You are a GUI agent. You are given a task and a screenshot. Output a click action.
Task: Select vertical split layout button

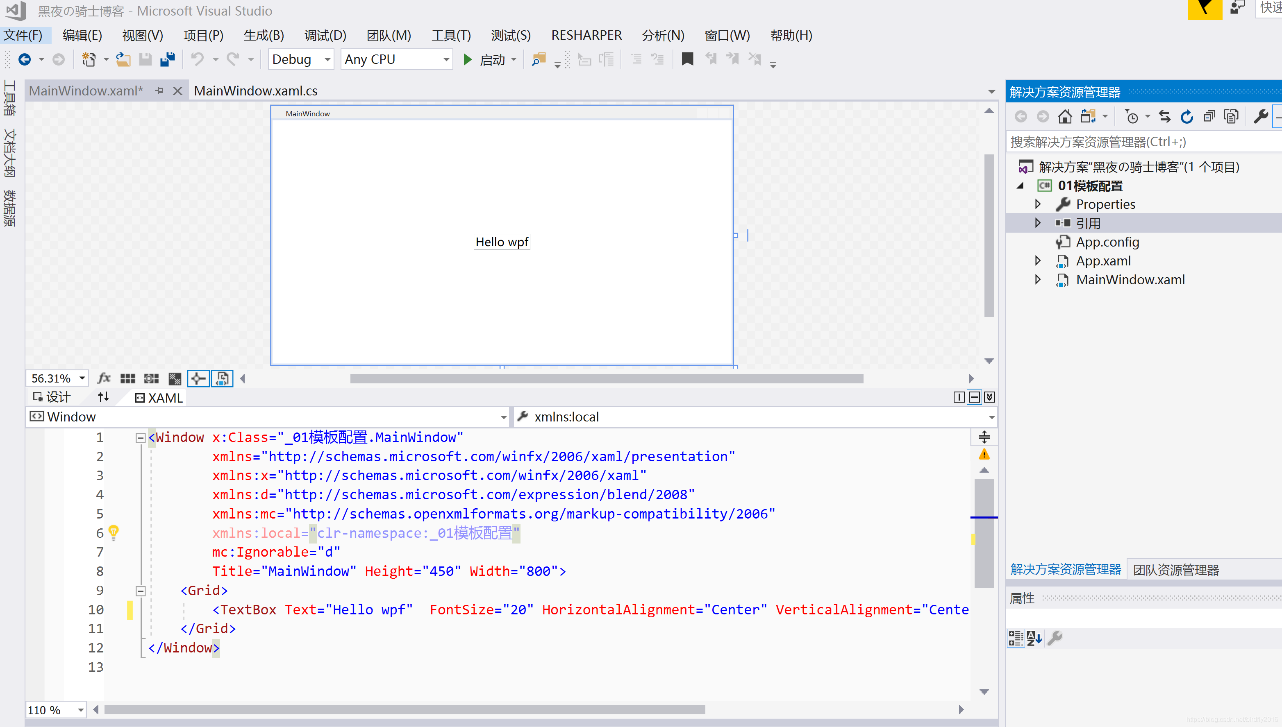point(958,397)
